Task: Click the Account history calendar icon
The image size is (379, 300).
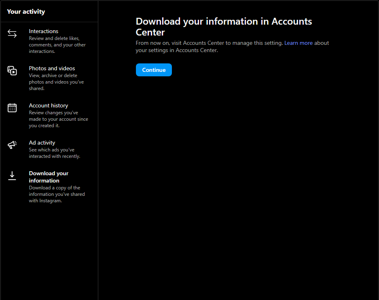Action: (12, 108)
